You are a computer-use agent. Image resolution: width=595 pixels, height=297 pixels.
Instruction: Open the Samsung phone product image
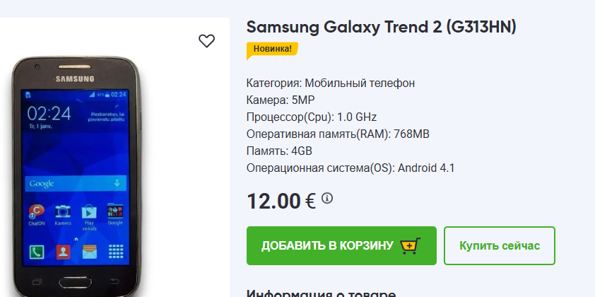76,177
